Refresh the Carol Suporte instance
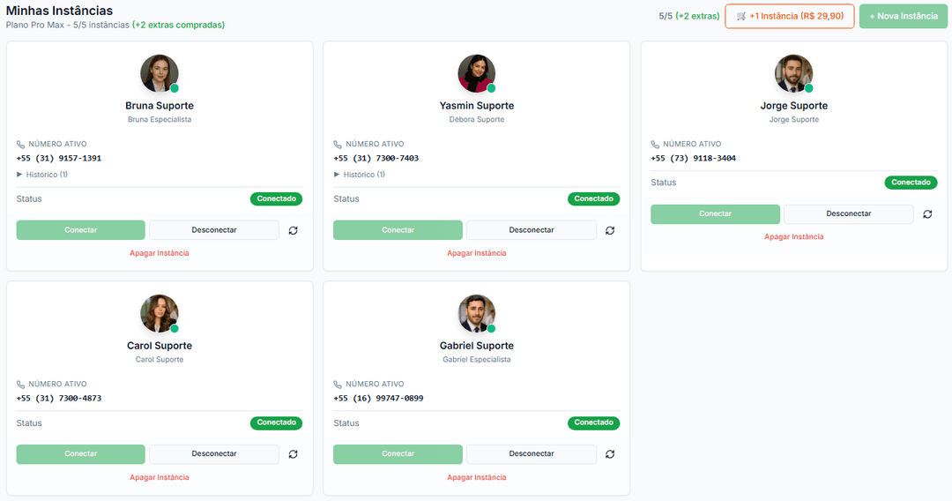Screen dimensions: 952x501 tap(293, 454)
